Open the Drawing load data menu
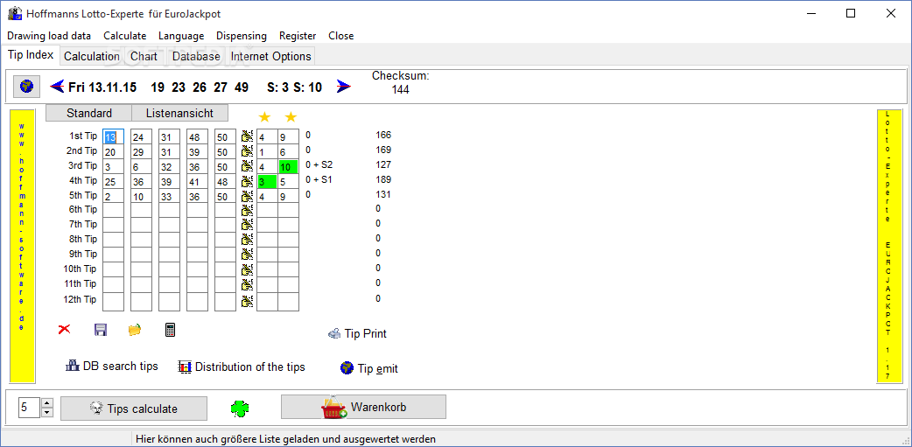This screenshot has width=912, height=447. 49,36
